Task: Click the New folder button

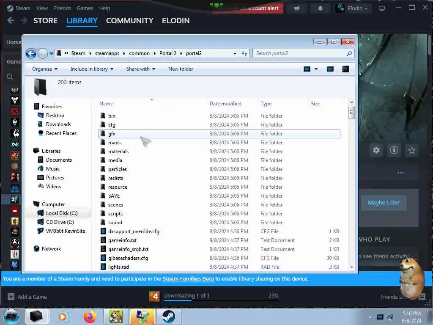Action: tap(181, 69)
